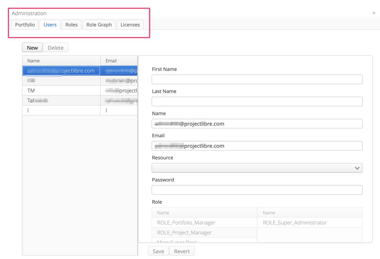Revert the user changes
Image resolution: width=380 pixels, height=259 pixels.
tap(182, 251)
